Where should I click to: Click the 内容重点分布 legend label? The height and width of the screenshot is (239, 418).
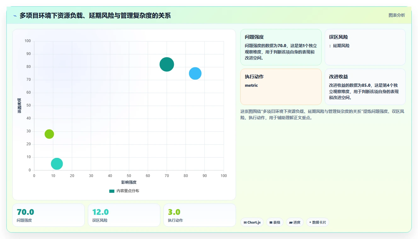pyautogui.click(x=128, y=191)
